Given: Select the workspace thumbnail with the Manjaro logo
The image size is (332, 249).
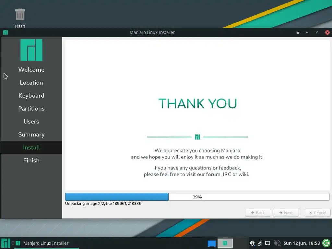Looking at the screenshot, I should 225,243.
